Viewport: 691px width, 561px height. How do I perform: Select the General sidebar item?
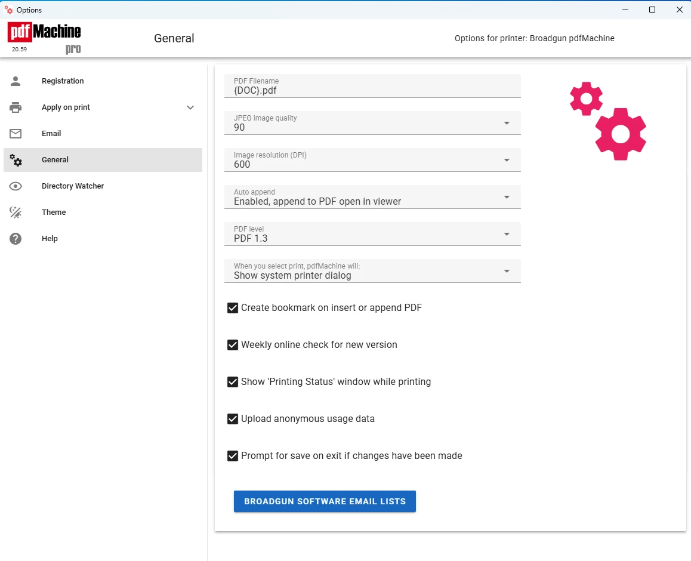[103, 160]
